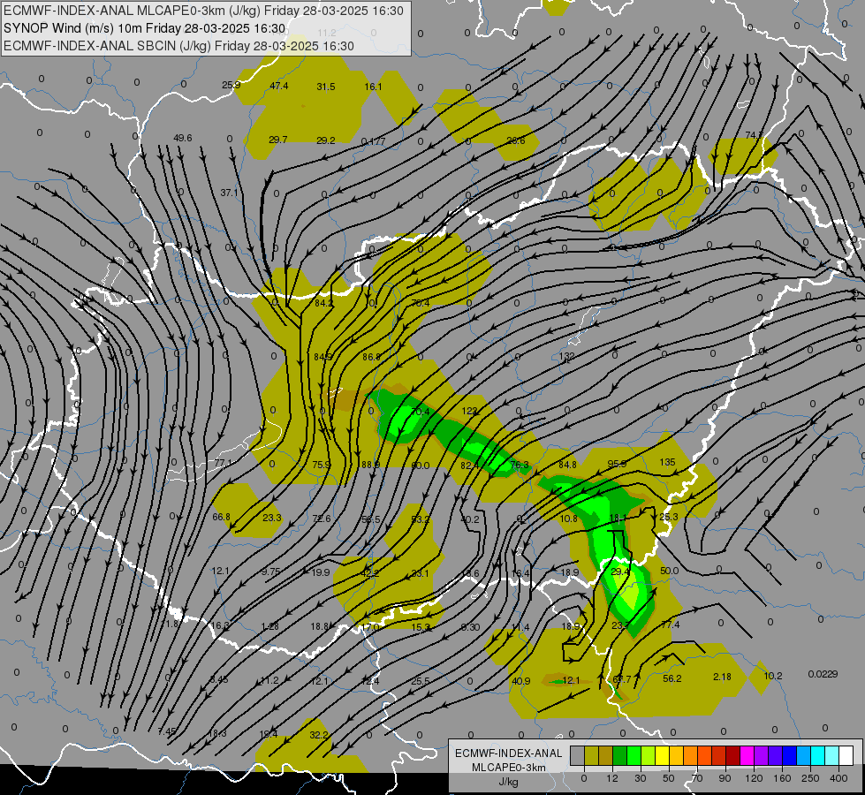Click the 37.1 value on the map
The image size is (865, 795).
[229, 193]
